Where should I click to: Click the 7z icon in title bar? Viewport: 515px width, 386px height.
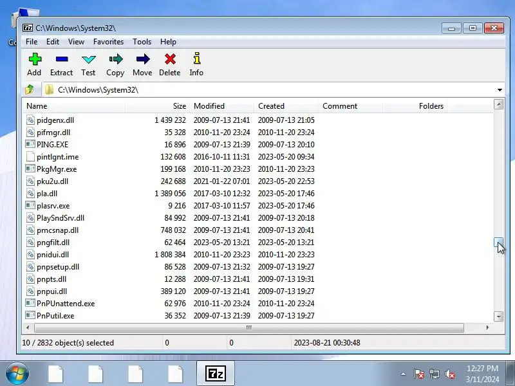click(x=28, y=28)
